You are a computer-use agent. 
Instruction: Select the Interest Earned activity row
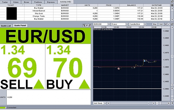pos(85,11)
